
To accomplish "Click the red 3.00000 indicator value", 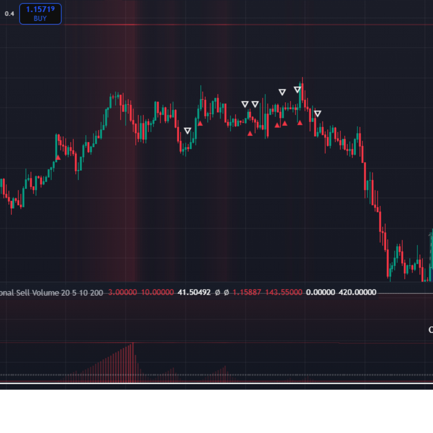I will (x=123, y=292).
